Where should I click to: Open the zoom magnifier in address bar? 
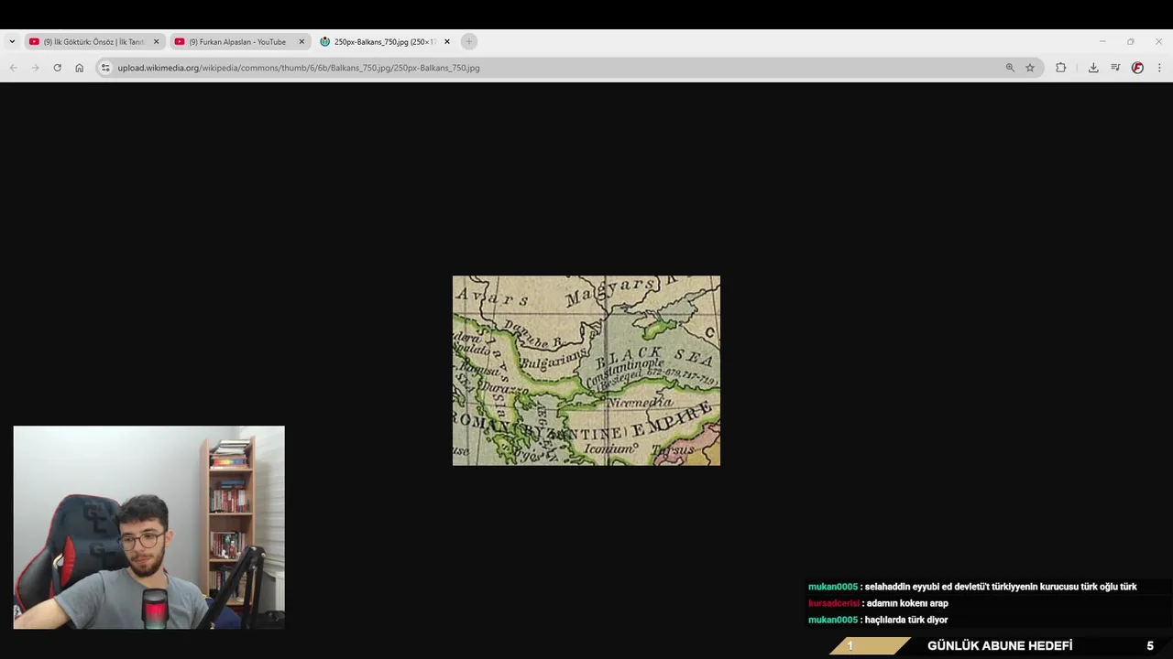point(1010,68)
